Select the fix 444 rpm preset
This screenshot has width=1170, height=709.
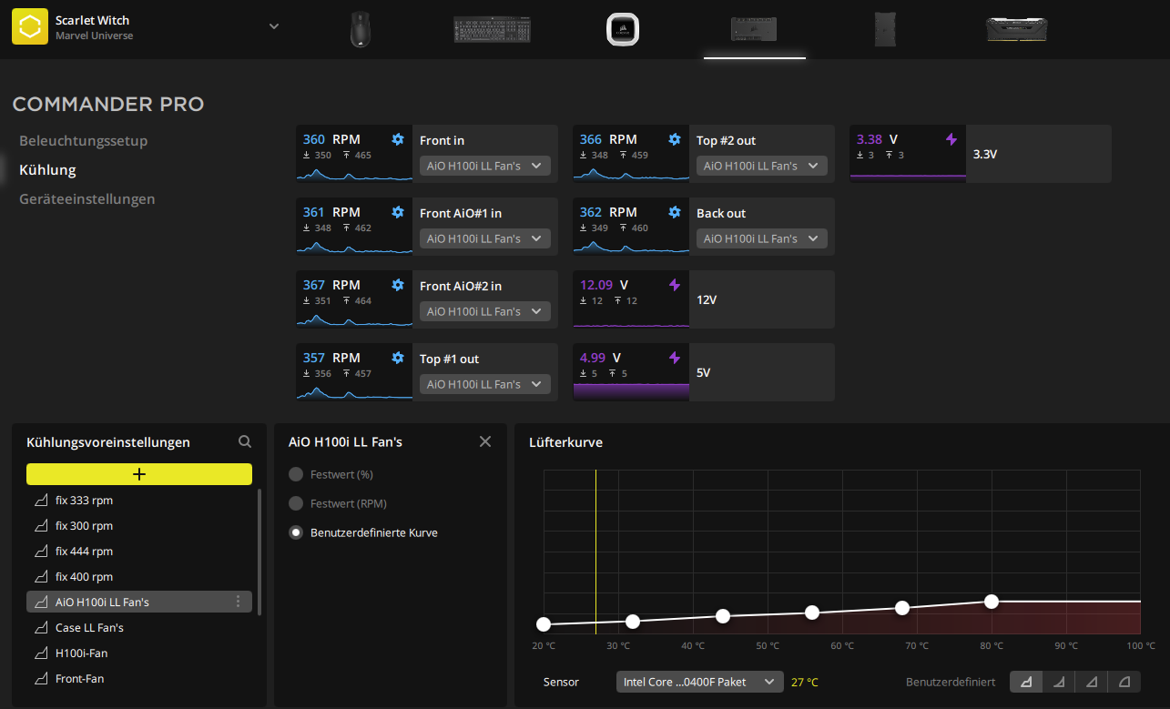click(x=139, y=552)
